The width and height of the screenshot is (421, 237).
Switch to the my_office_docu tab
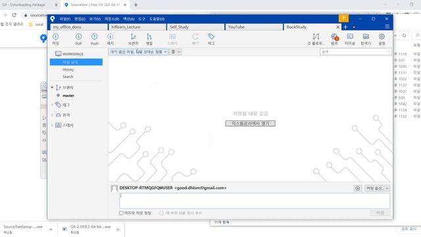tap(79, 27)
